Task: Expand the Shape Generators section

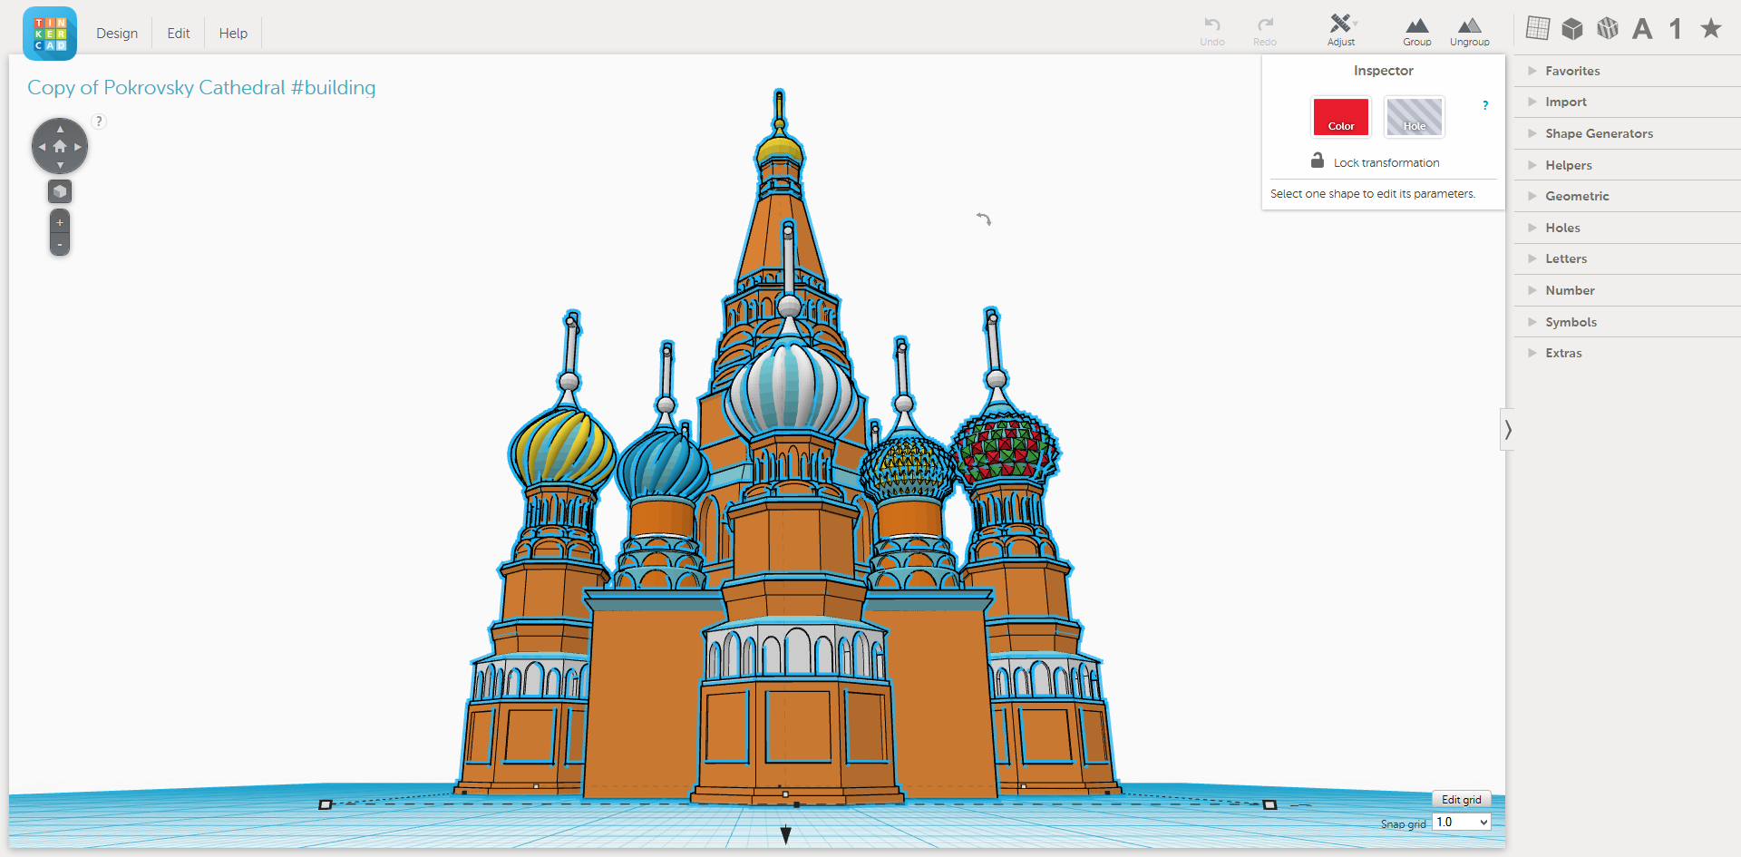Action: 1627,133
